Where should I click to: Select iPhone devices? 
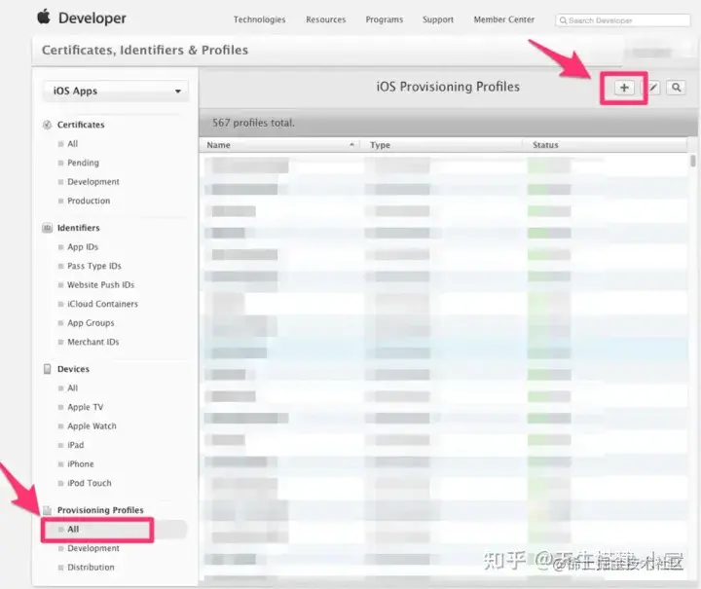pyautogui.click(x=81, y=464)
